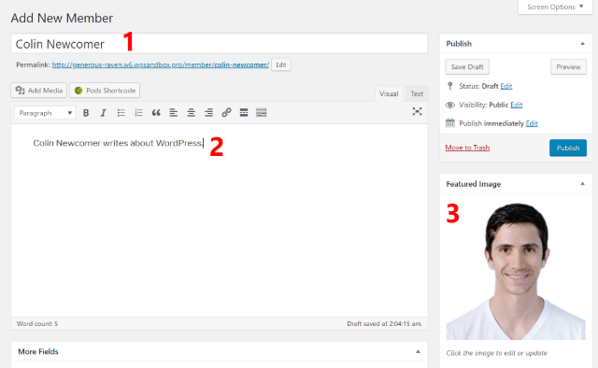Edit the Draft status

[x=506, y=86]
